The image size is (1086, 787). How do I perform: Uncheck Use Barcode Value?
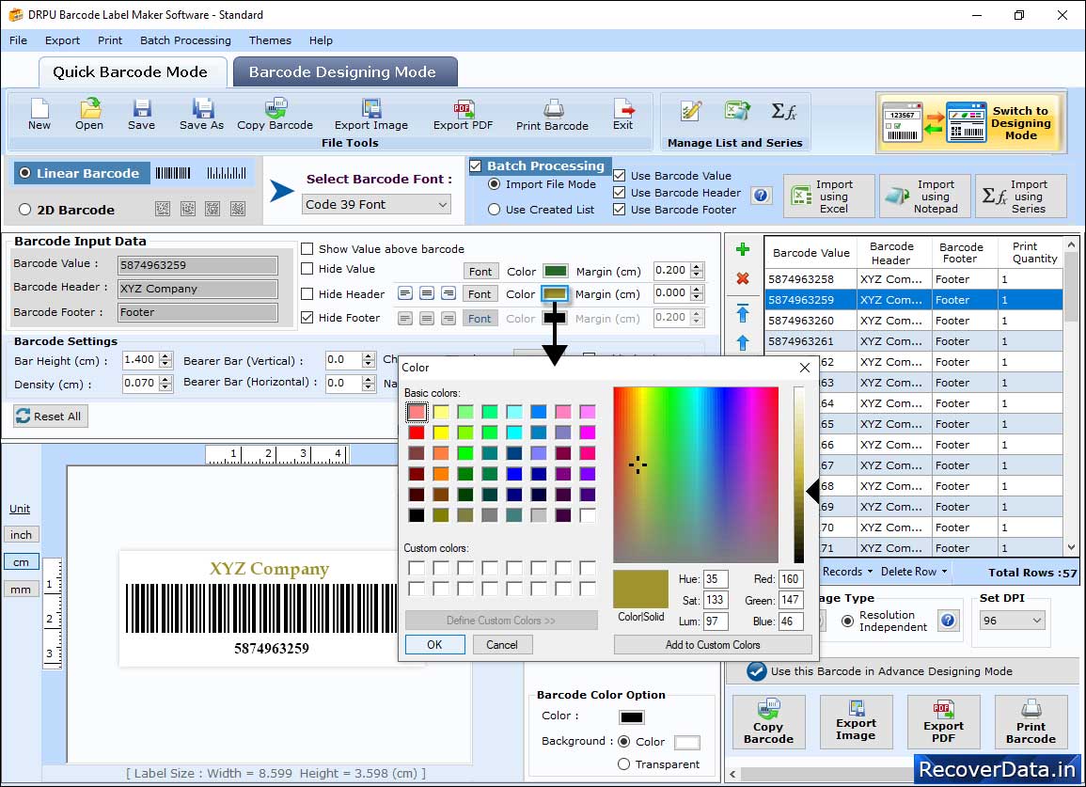click(620, 176)
